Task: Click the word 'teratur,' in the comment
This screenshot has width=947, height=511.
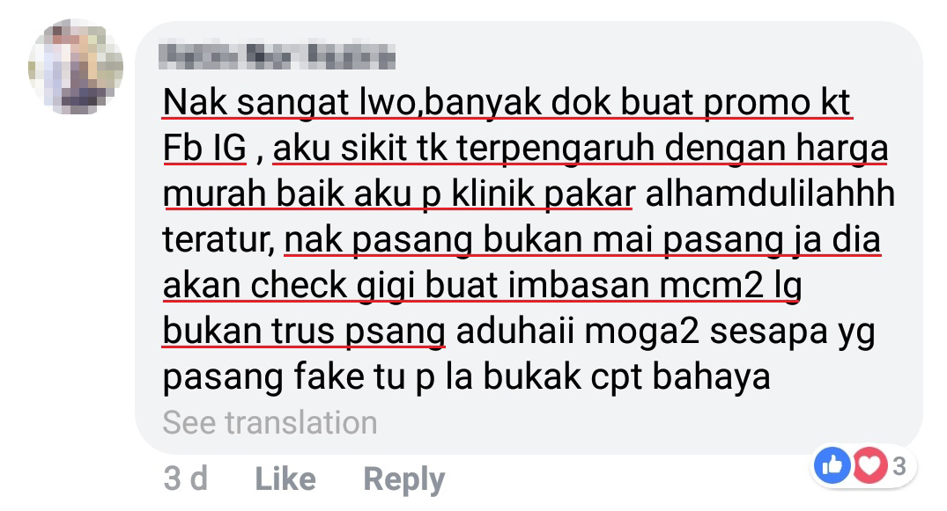Action: point(219,240)
